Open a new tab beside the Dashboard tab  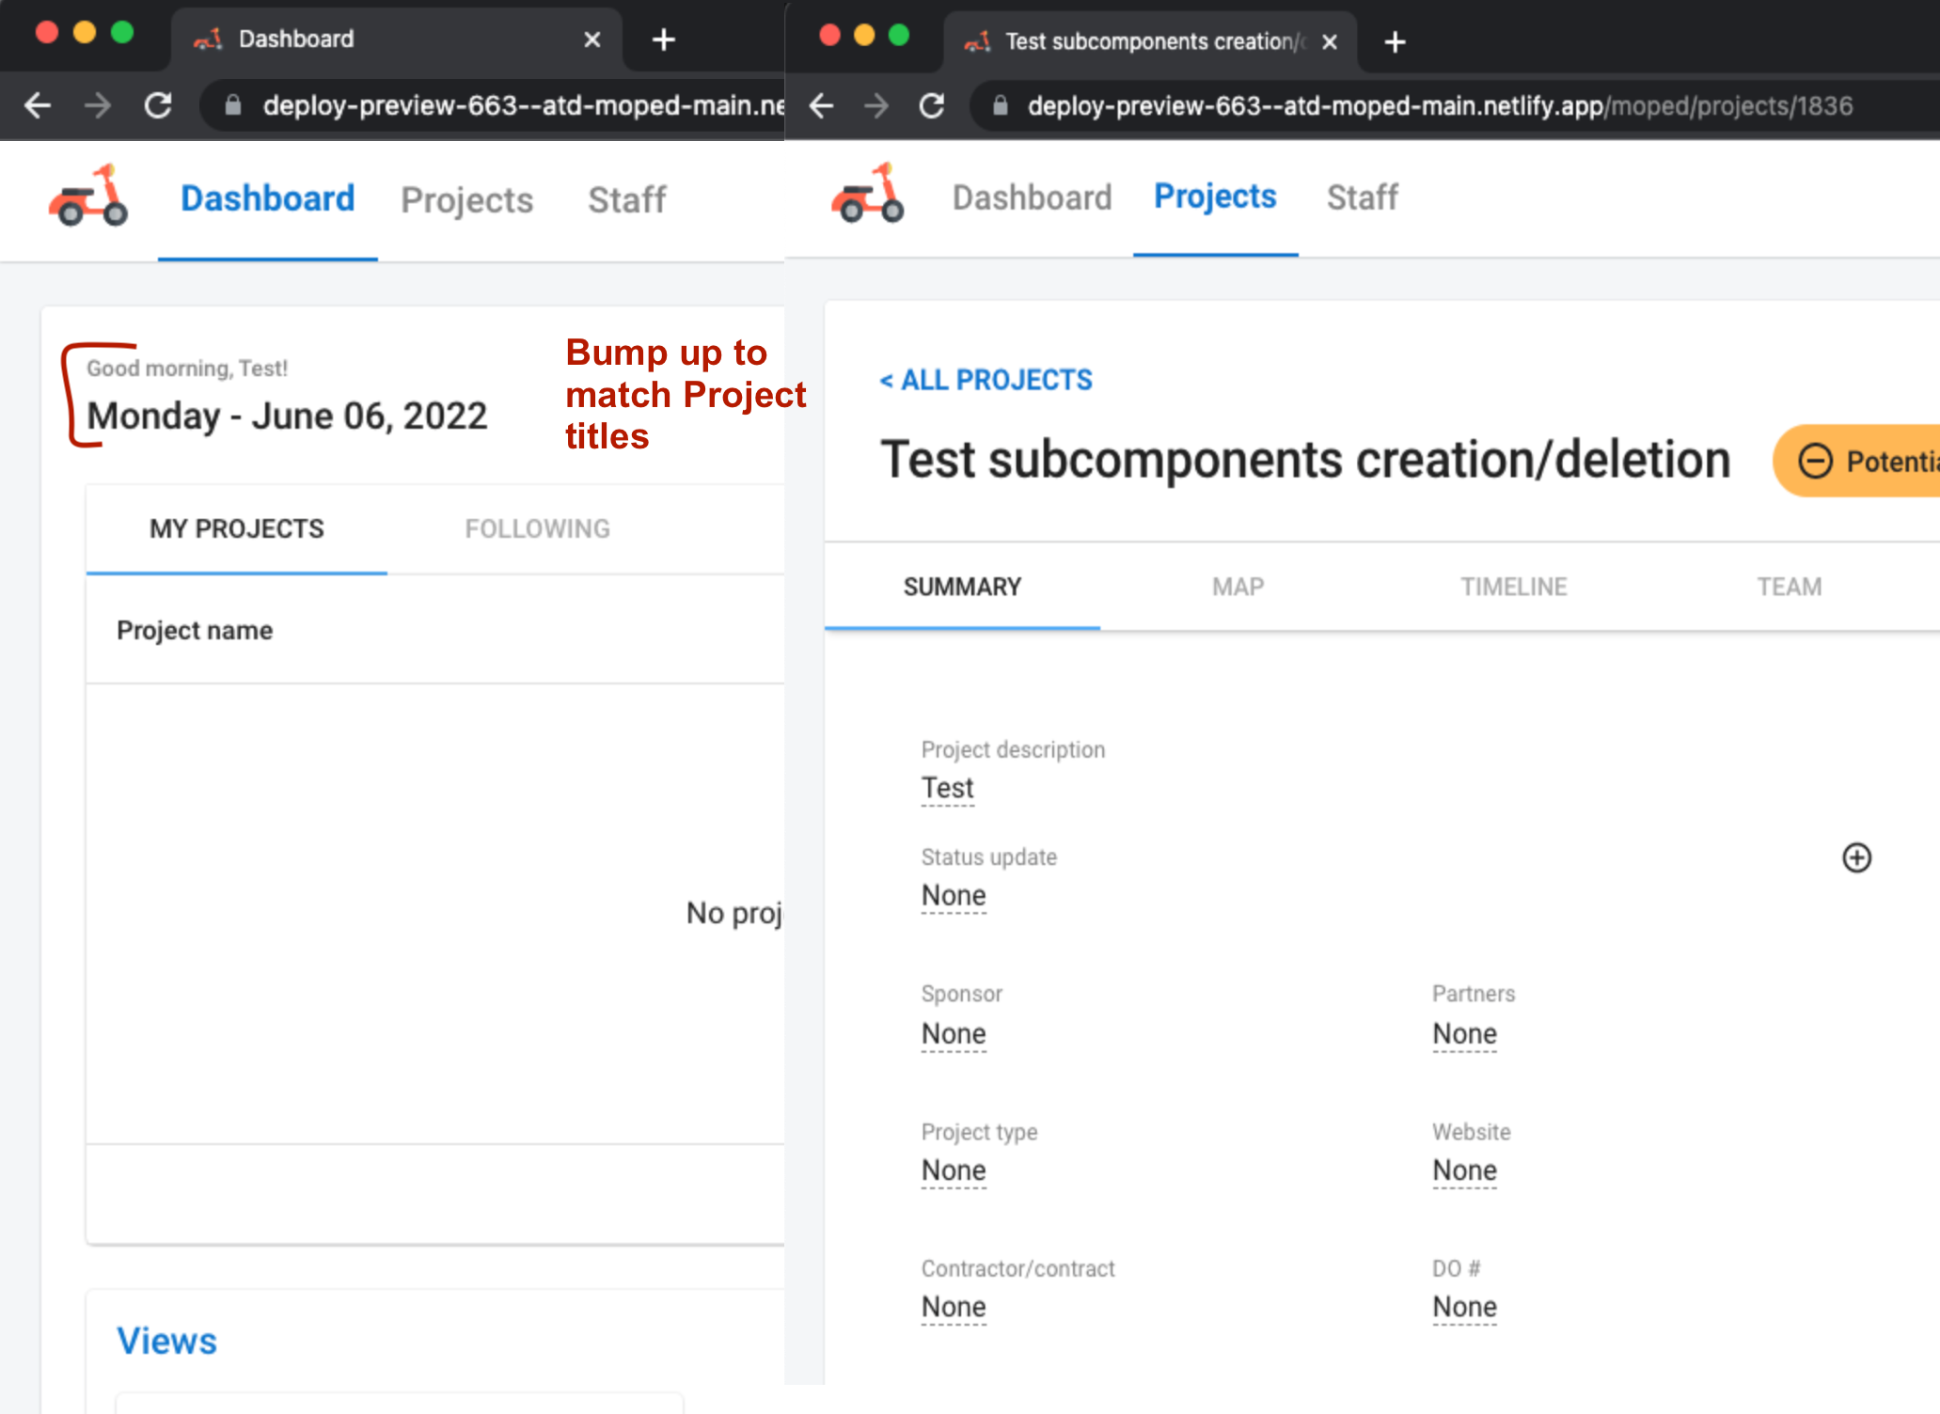[663, 39]
